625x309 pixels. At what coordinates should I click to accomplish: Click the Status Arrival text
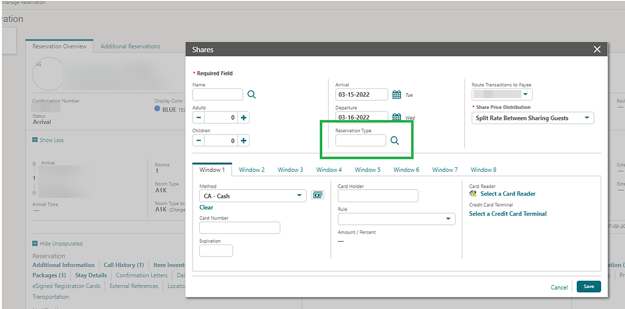(x=42, y=122)
